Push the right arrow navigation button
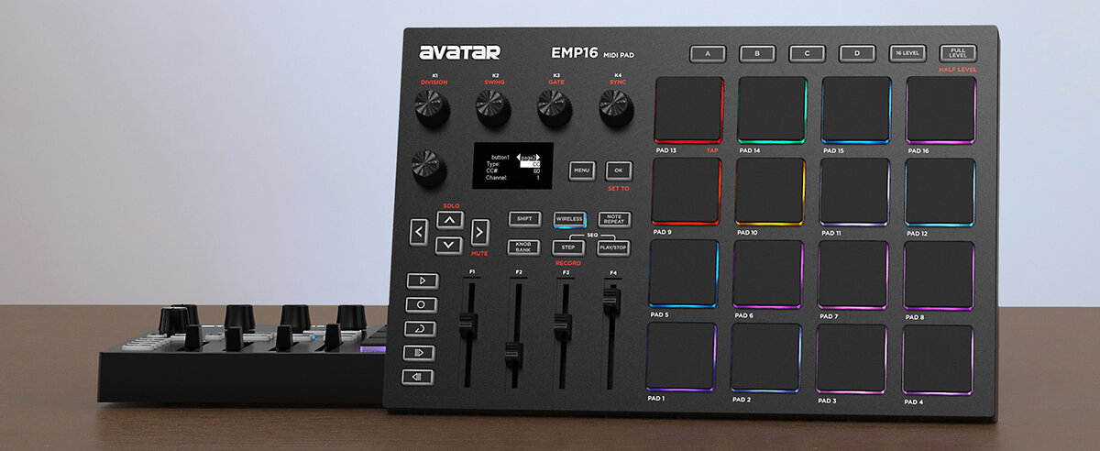The image size is (1100, 451). click(479, 233)
